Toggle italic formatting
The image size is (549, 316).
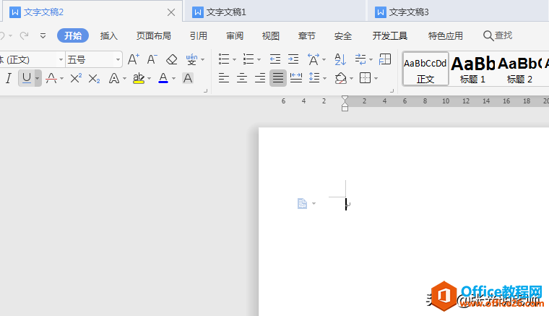(x=9, y=78)
